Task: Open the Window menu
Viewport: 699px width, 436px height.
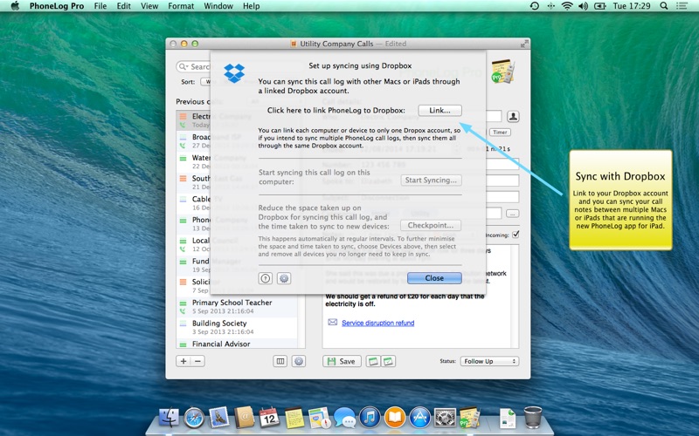Action: [218, 6]
